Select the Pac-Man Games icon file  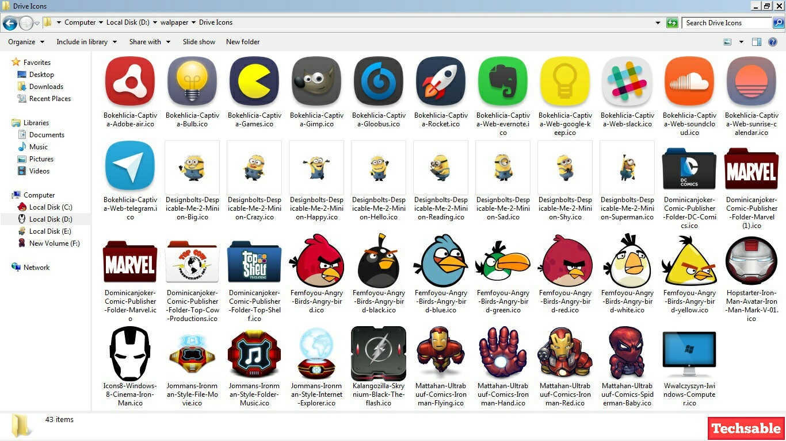[254, 81]
